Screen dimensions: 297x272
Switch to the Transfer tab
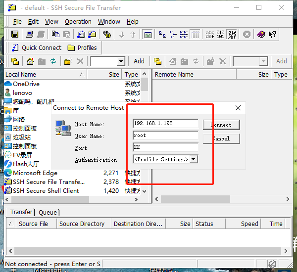[x=21, y=212]
